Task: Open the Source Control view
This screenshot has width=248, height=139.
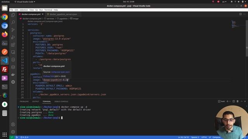Action: click(13, 30)
